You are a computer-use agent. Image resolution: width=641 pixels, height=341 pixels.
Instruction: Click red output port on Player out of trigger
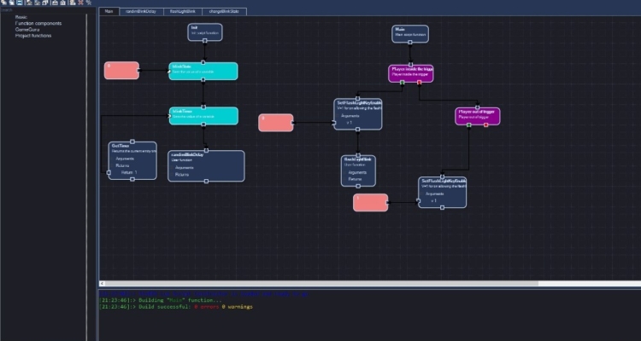486,125
